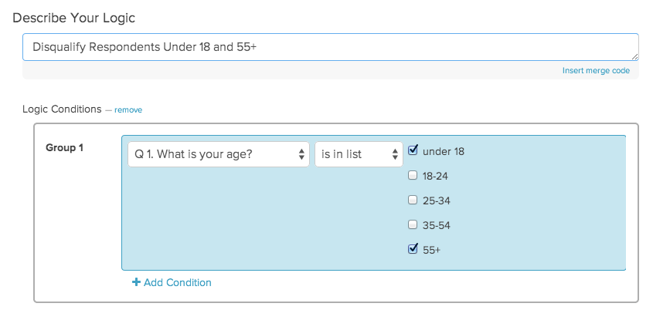Click the plus icon beside Add Condition
The width and height of the screenshot is (653, 310).
tap(137, 283)
